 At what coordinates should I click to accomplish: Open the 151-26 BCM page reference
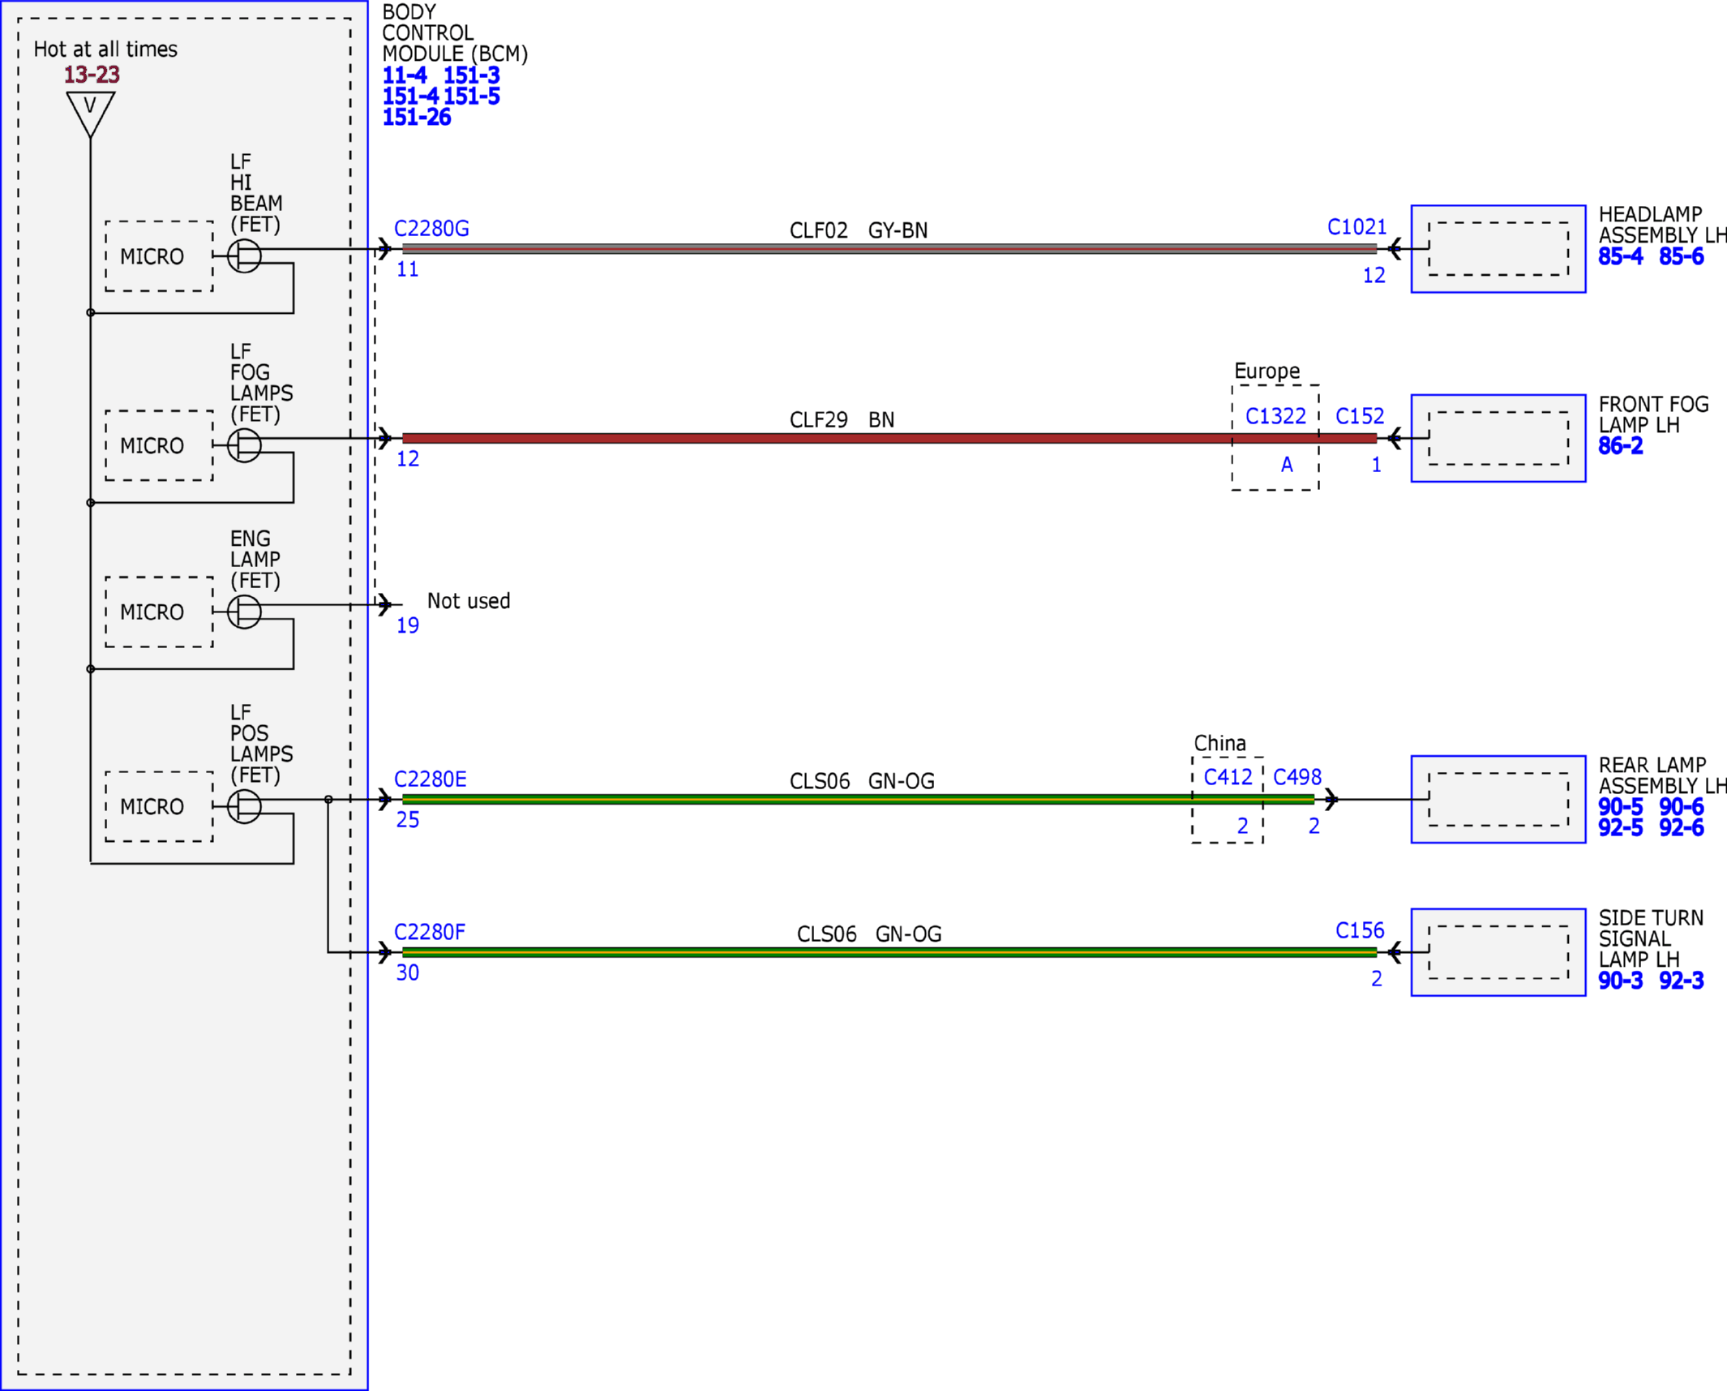coord(416,117)
